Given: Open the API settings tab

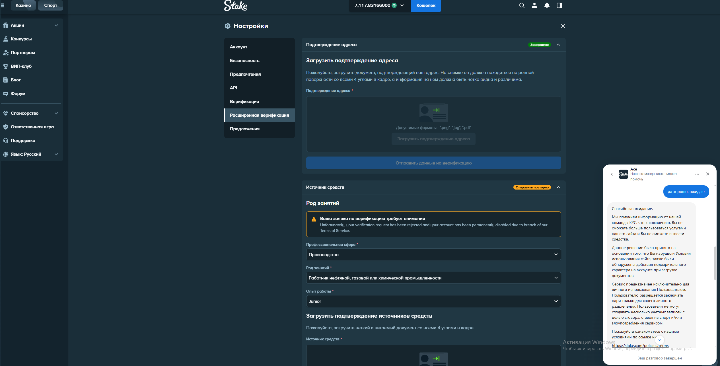Looking at the screenshot, I should click(x=259, y=88).
